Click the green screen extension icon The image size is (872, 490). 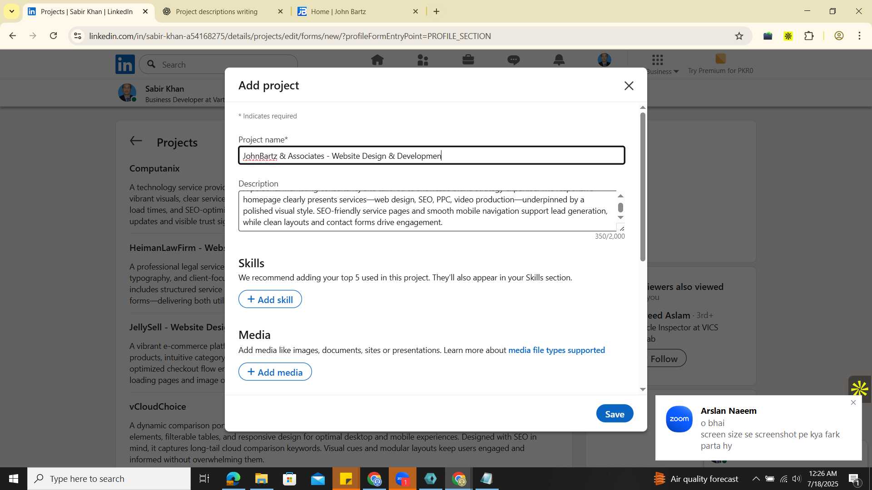pos(768,36)
